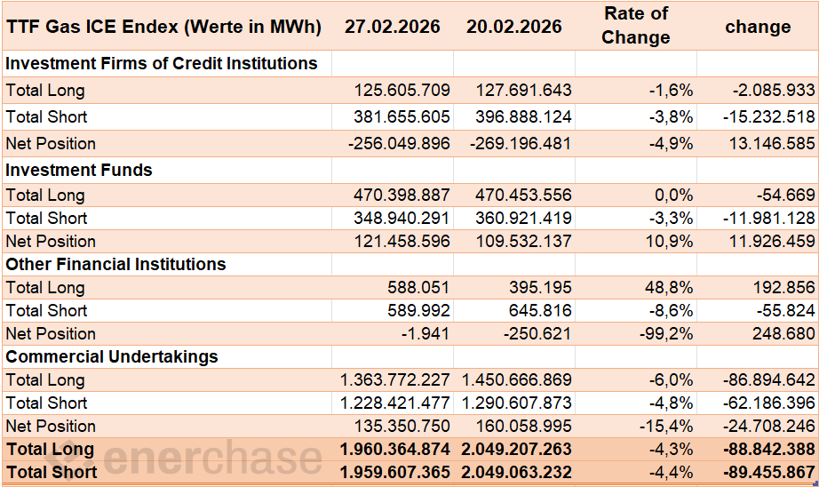Screen dimensions: 819x487
Task: Select the value 470.398.887
Action: pos(402,195)
